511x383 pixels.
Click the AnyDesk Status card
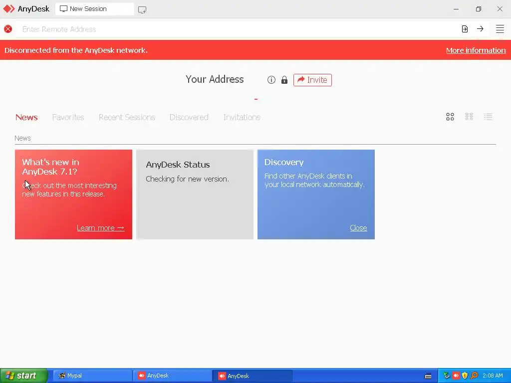coord(195,194)
